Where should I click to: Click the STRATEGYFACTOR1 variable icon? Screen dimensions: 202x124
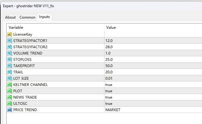coord(9,40)
